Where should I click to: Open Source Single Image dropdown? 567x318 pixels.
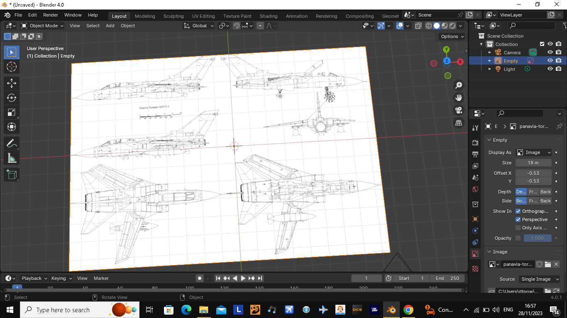[539, 279]
